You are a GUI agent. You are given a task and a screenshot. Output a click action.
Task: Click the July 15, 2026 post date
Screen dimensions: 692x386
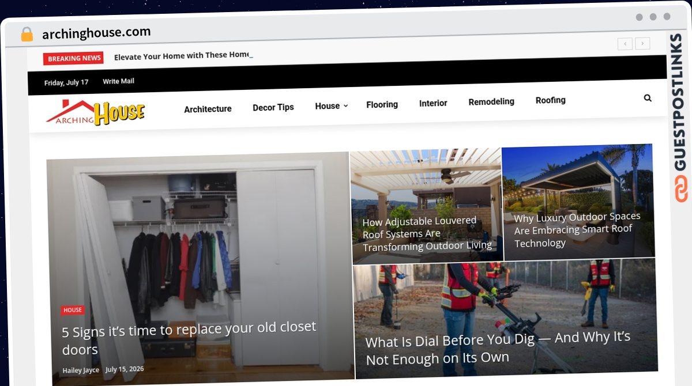point(125,369)
